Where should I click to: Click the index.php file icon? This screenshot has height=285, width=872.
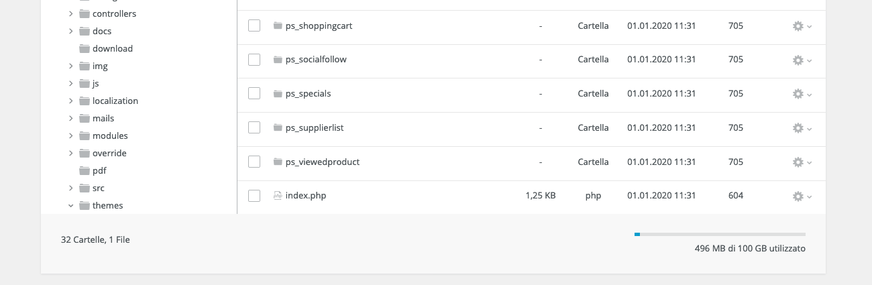point(278,196)
